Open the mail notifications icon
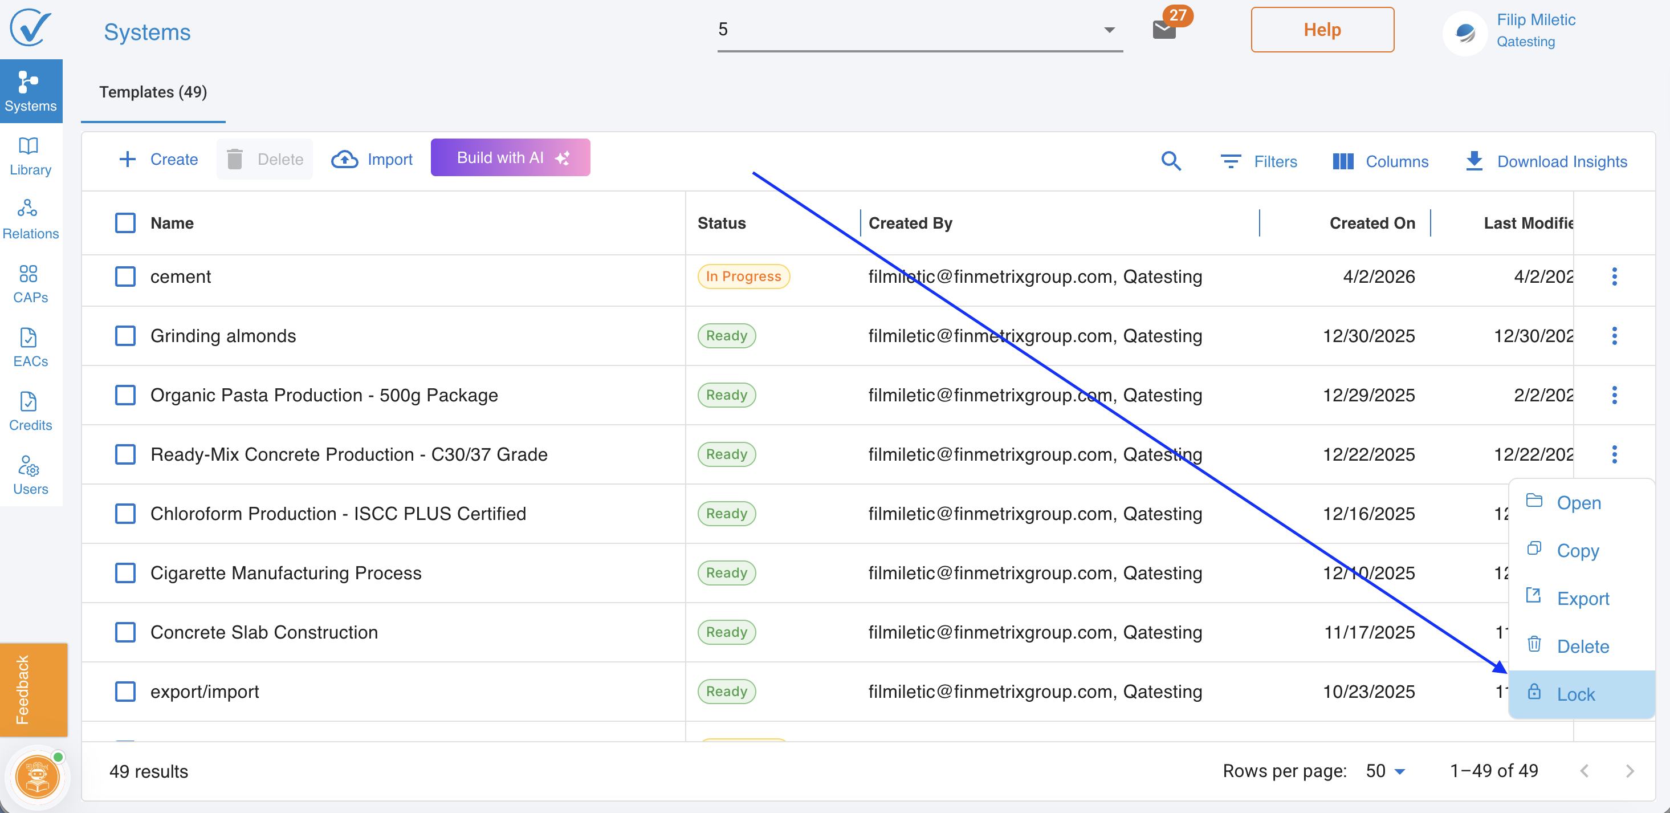Image resolution: width=1670 pixels, height=813 pixels. 1164,29
